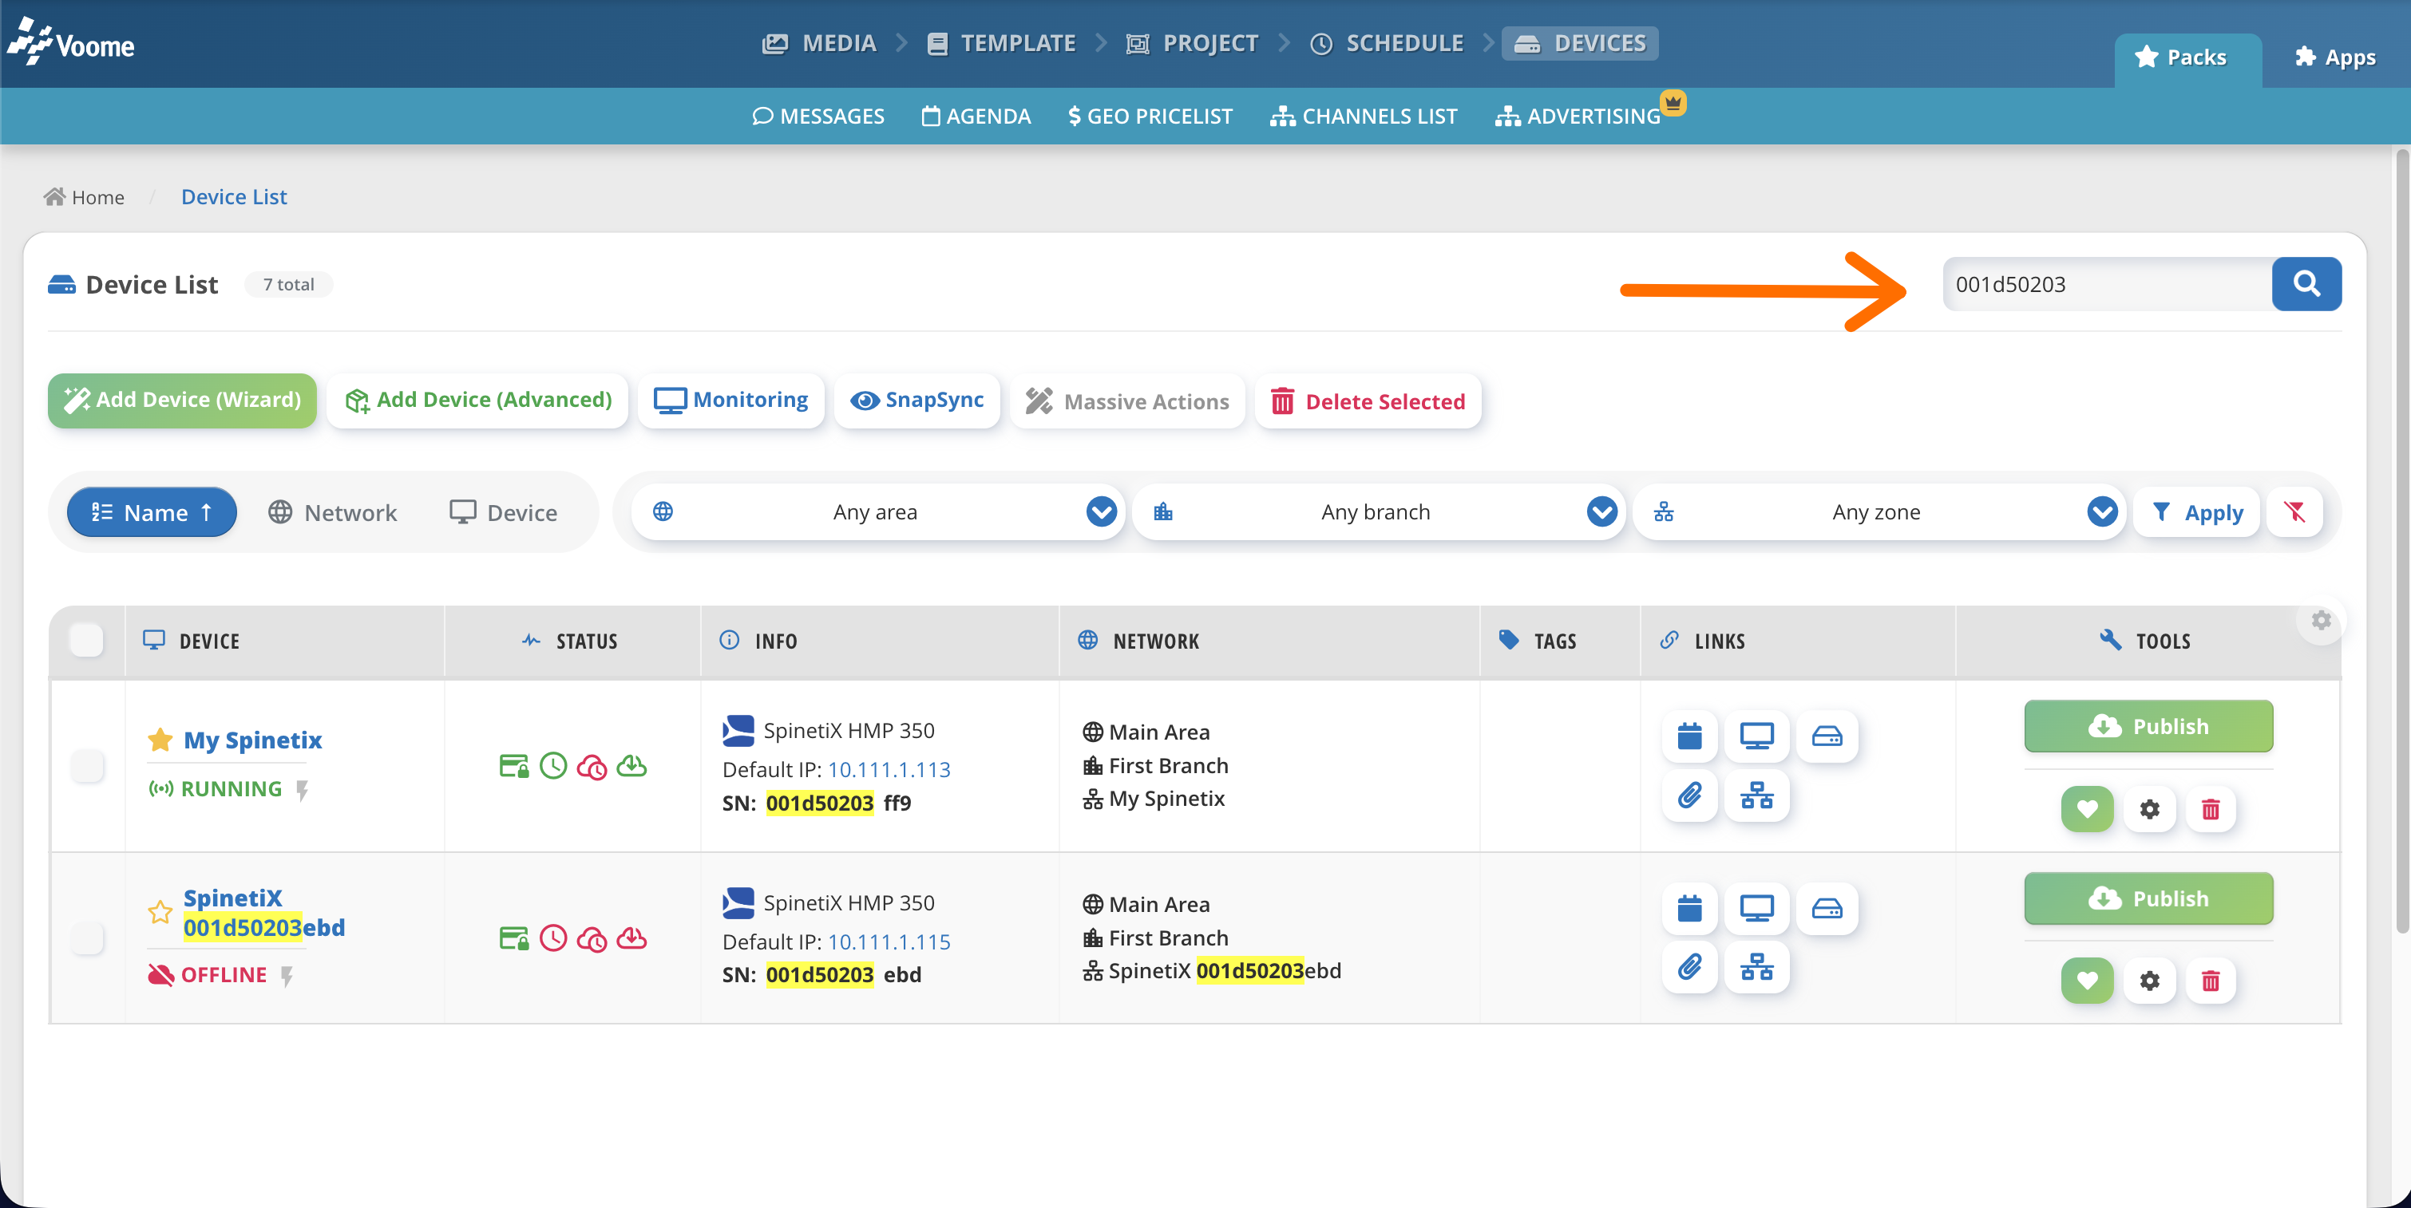Delete My Spinetix with trash icon
The image size is (2411, 1208).
coord(2211,809)
